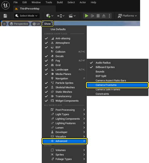
Task: Open the viewport hamburger options menu
Action: (4, 24)
